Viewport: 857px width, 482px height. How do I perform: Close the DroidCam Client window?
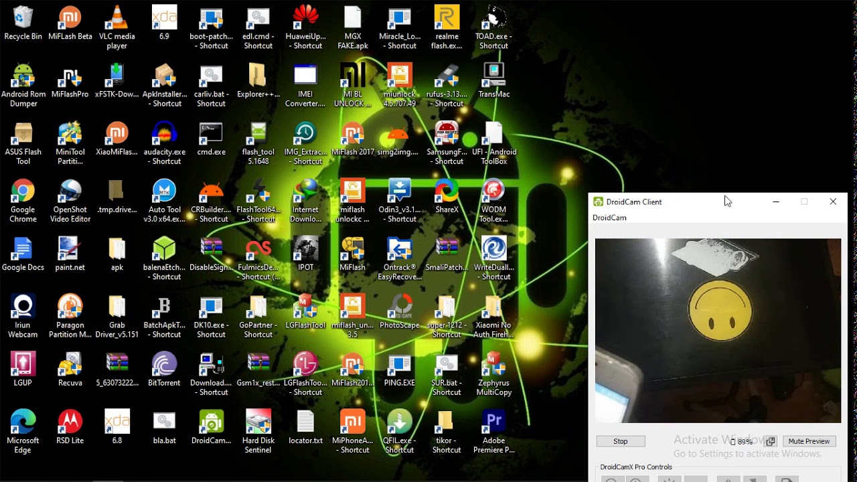click(833, 202)
